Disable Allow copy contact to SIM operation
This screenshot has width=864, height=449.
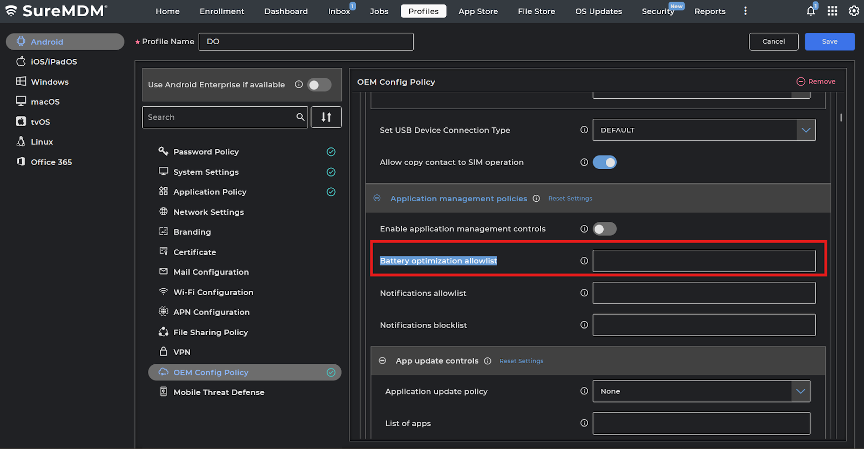pyautogui.click(x=604, y=162)
